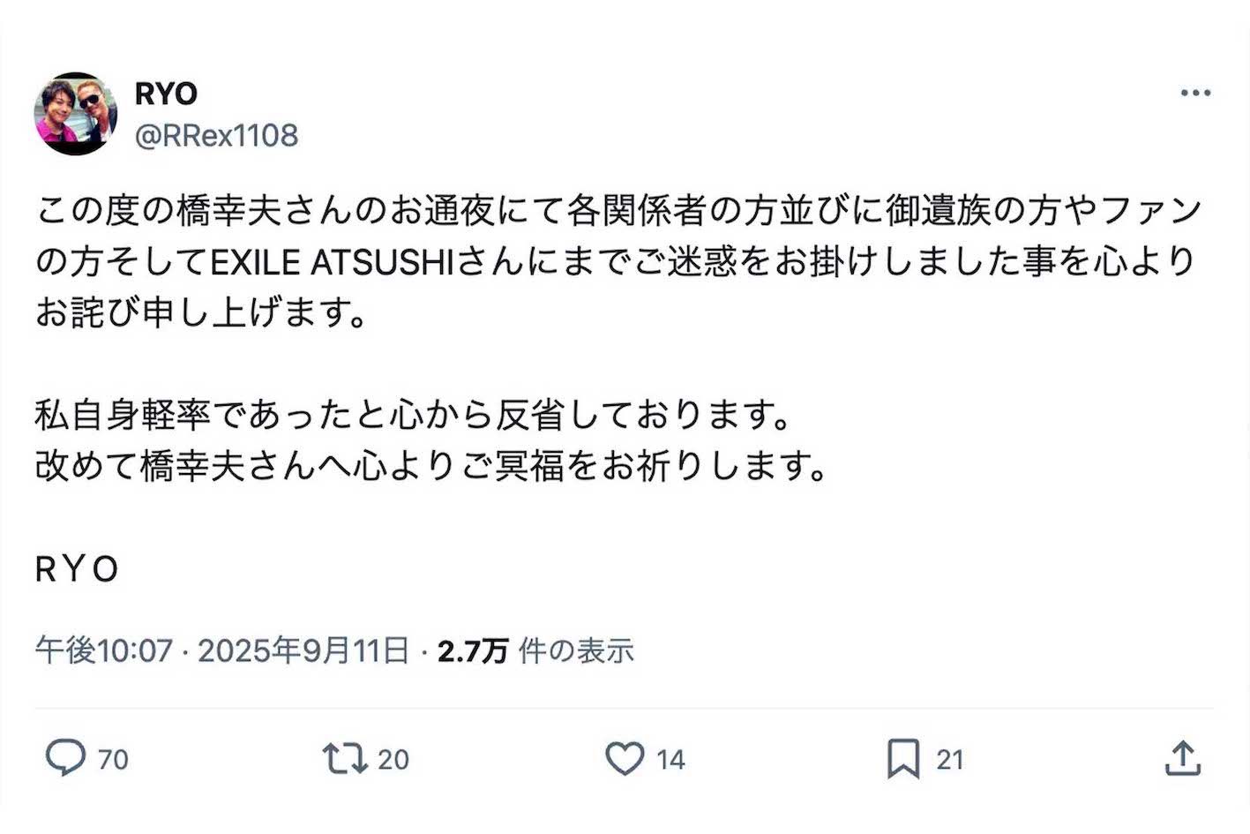Toggle repost state on this post
Viewport: 1250px width, 834px height.
(347, 757)
